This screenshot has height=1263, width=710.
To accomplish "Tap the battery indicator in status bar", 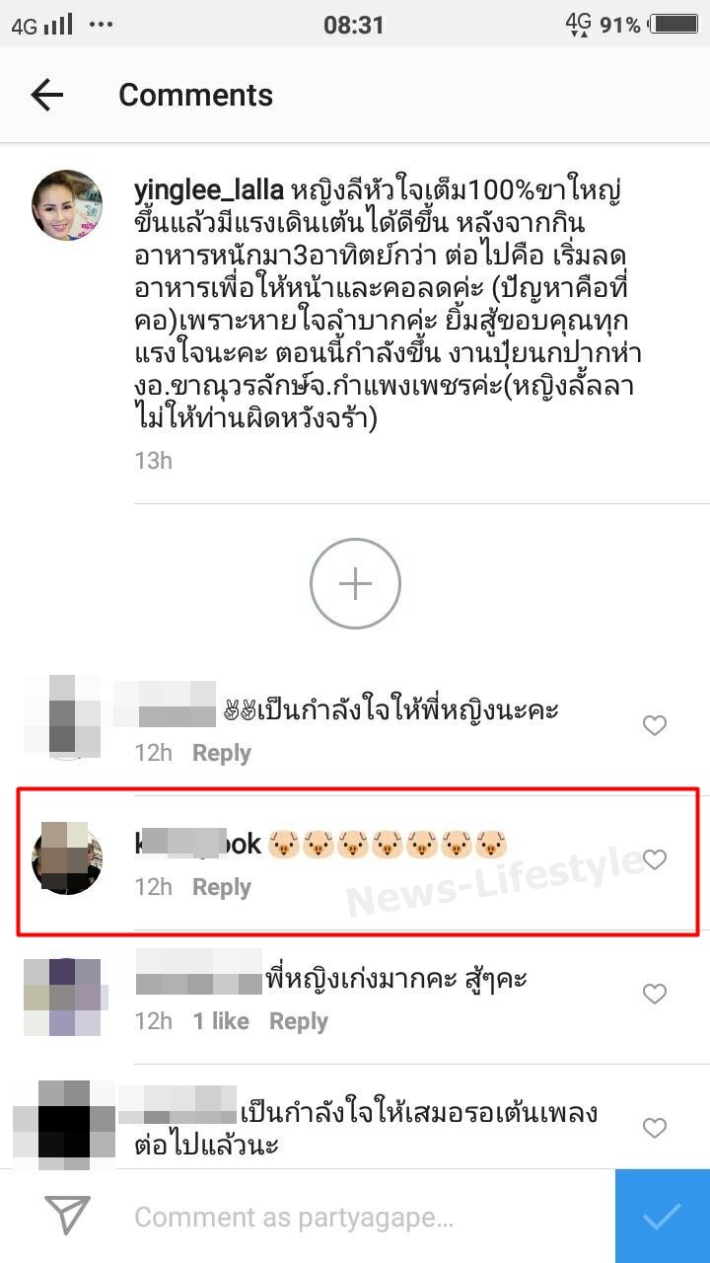I will click(x=674, y=25).
